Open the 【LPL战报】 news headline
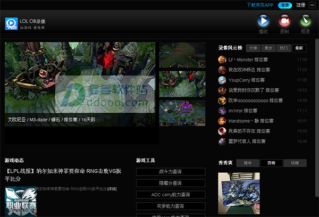 coord(63,175)
